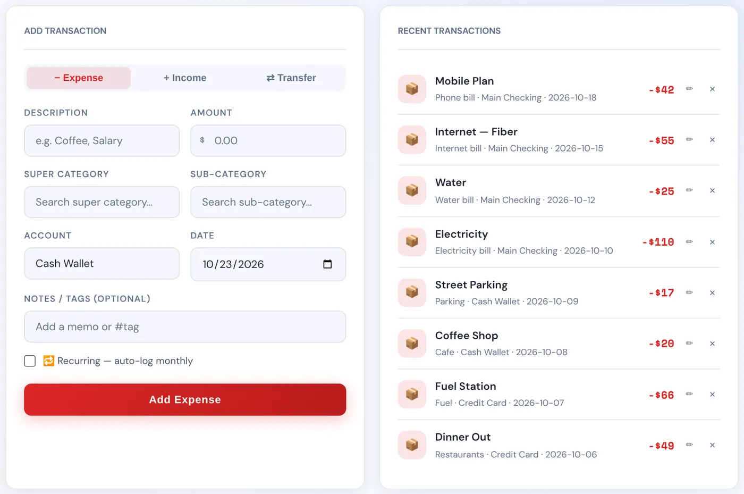Click the Mobile Plan box icon
744x494 pixels.
[x=412, y=89]
